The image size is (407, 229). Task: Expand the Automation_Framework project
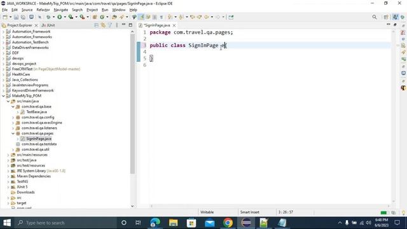pyautogui.click(x=3, y=31)
